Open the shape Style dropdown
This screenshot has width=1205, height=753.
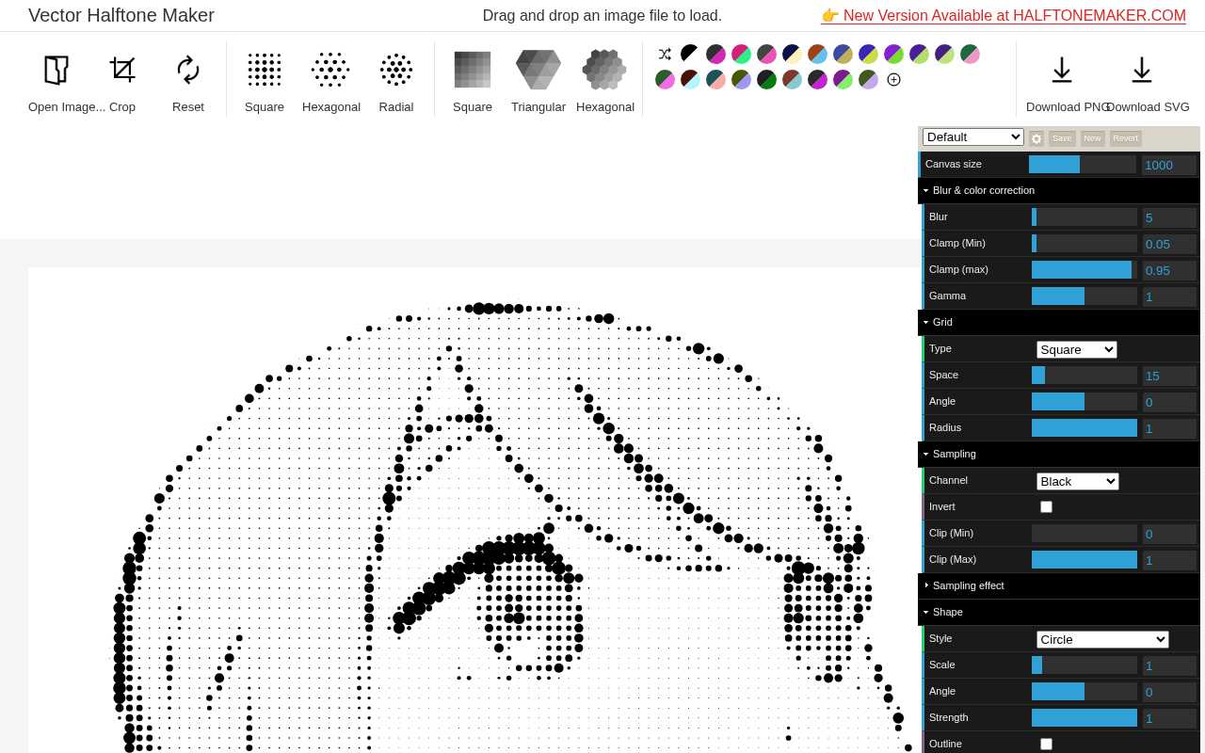coord(1101,639)
